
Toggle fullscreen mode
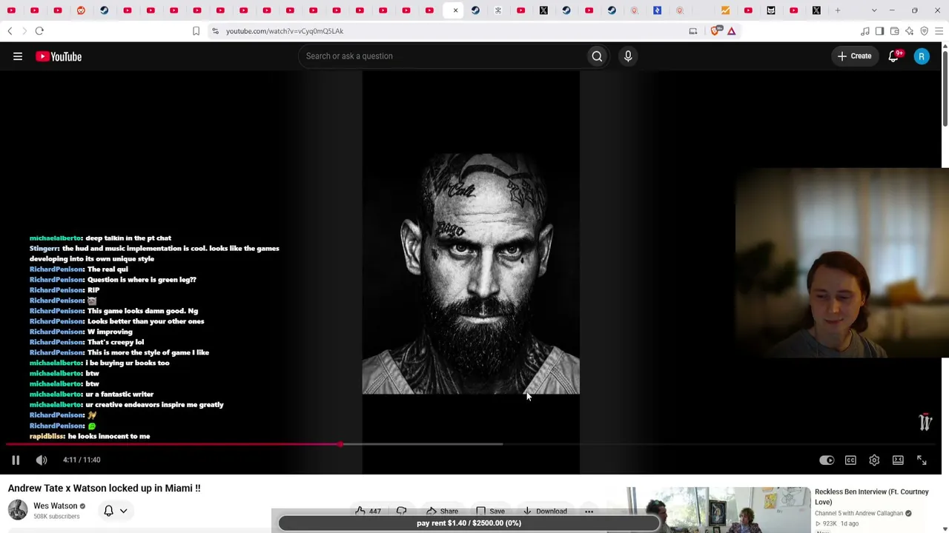(x=922, y=460)
